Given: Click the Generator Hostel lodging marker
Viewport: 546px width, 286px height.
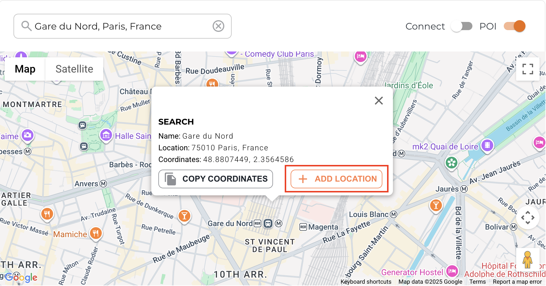Looking at the screenshot, I should (452, 271).
